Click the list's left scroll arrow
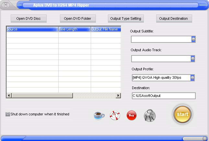The width and height of the screenshot is (209, 141). point(9,96)
